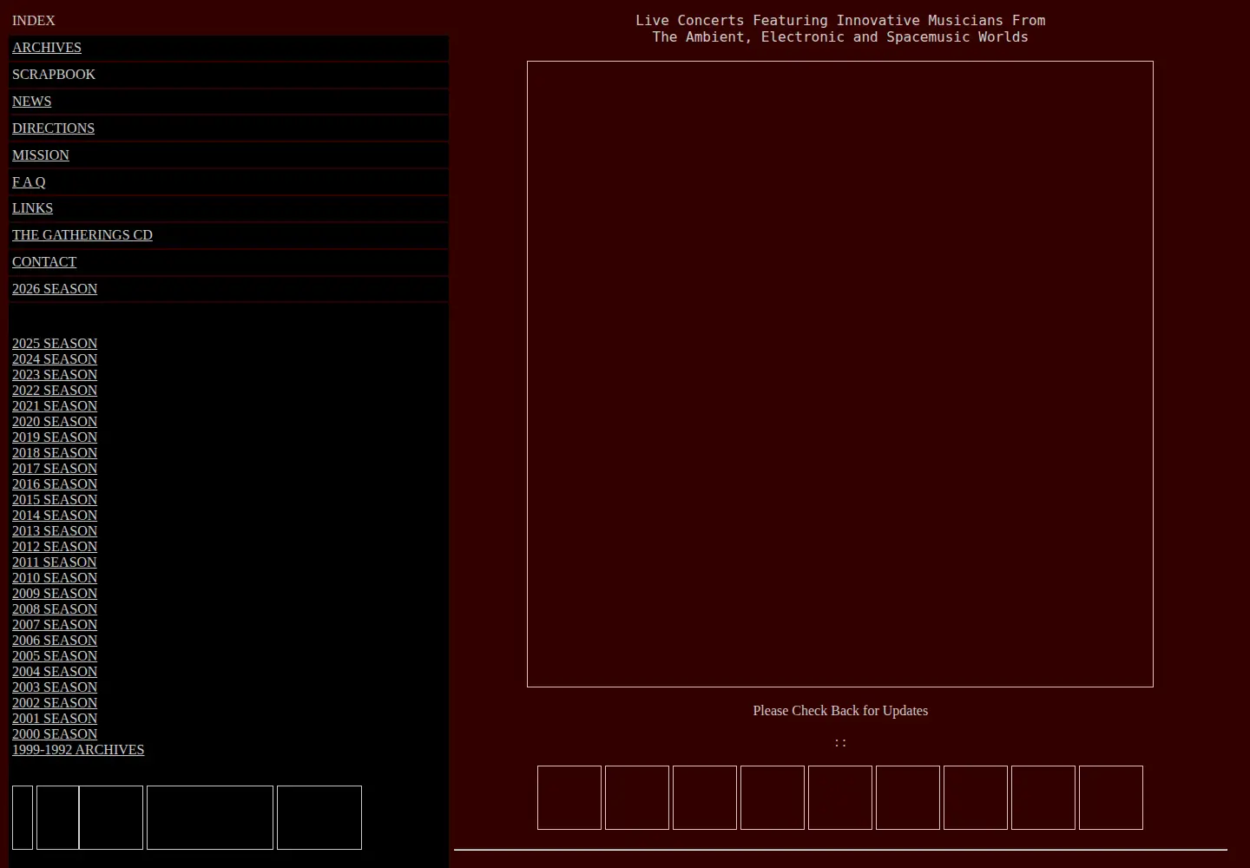Open the MISSION link
The height and width of the screenshot is (868, 1250).
[41, 155]
